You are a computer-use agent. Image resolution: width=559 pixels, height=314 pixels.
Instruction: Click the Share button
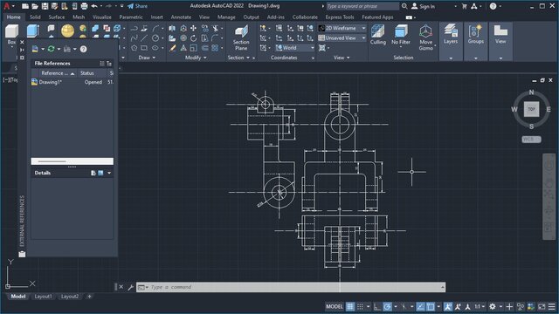coord(138,6)
